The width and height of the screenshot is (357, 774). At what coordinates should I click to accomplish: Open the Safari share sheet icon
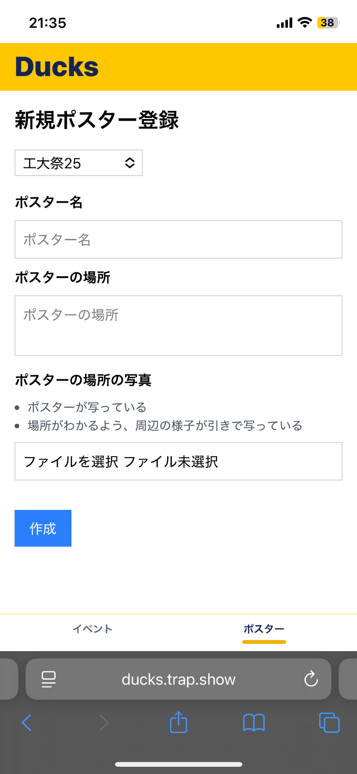click(x=178, y=722)
